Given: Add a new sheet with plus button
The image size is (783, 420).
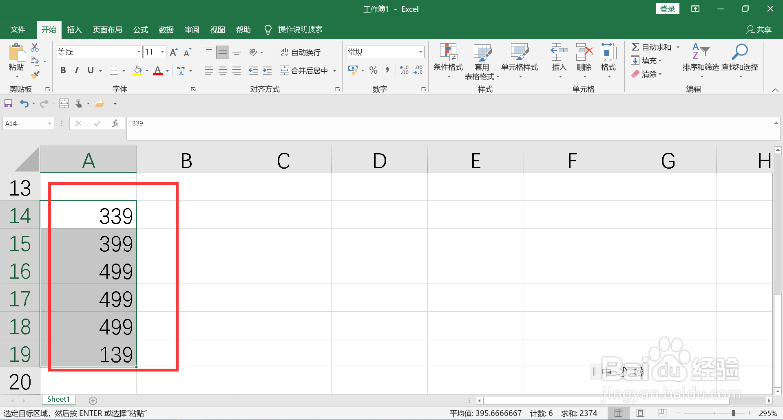Looking at the screenshot, I should point(93,400).
